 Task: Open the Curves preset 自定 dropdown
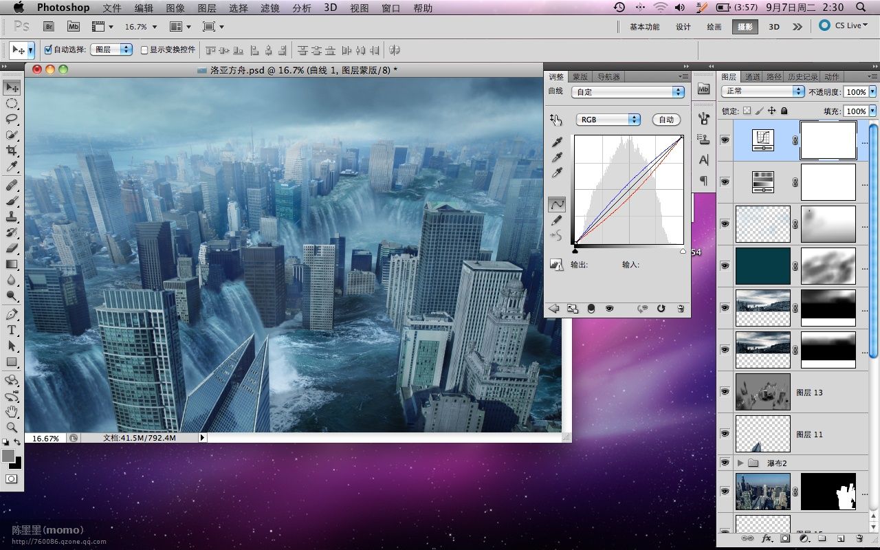pos(629,91)
